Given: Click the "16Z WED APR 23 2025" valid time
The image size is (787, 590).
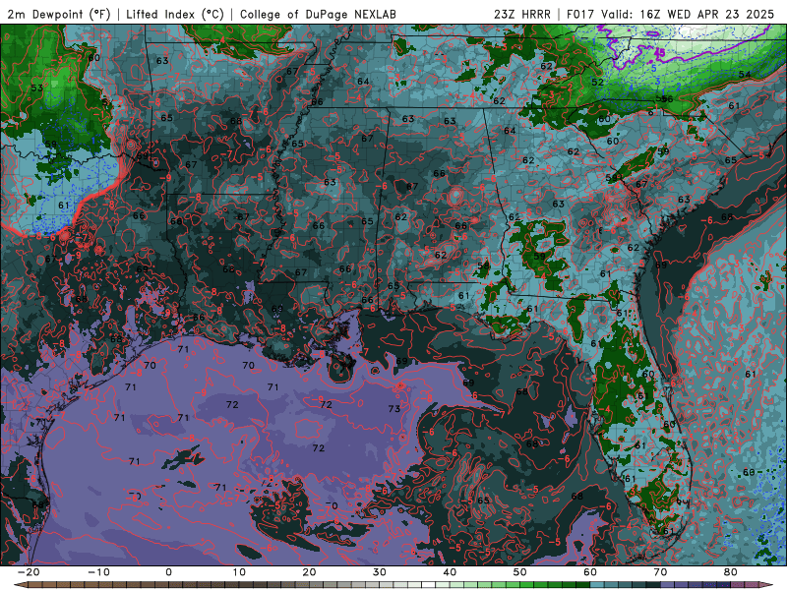Looking at the screenshot, I should coord(706,15).
